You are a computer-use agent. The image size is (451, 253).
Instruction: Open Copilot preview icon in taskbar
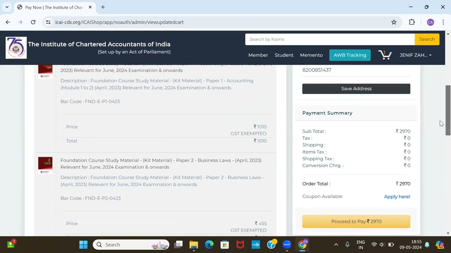click(439, 245)
